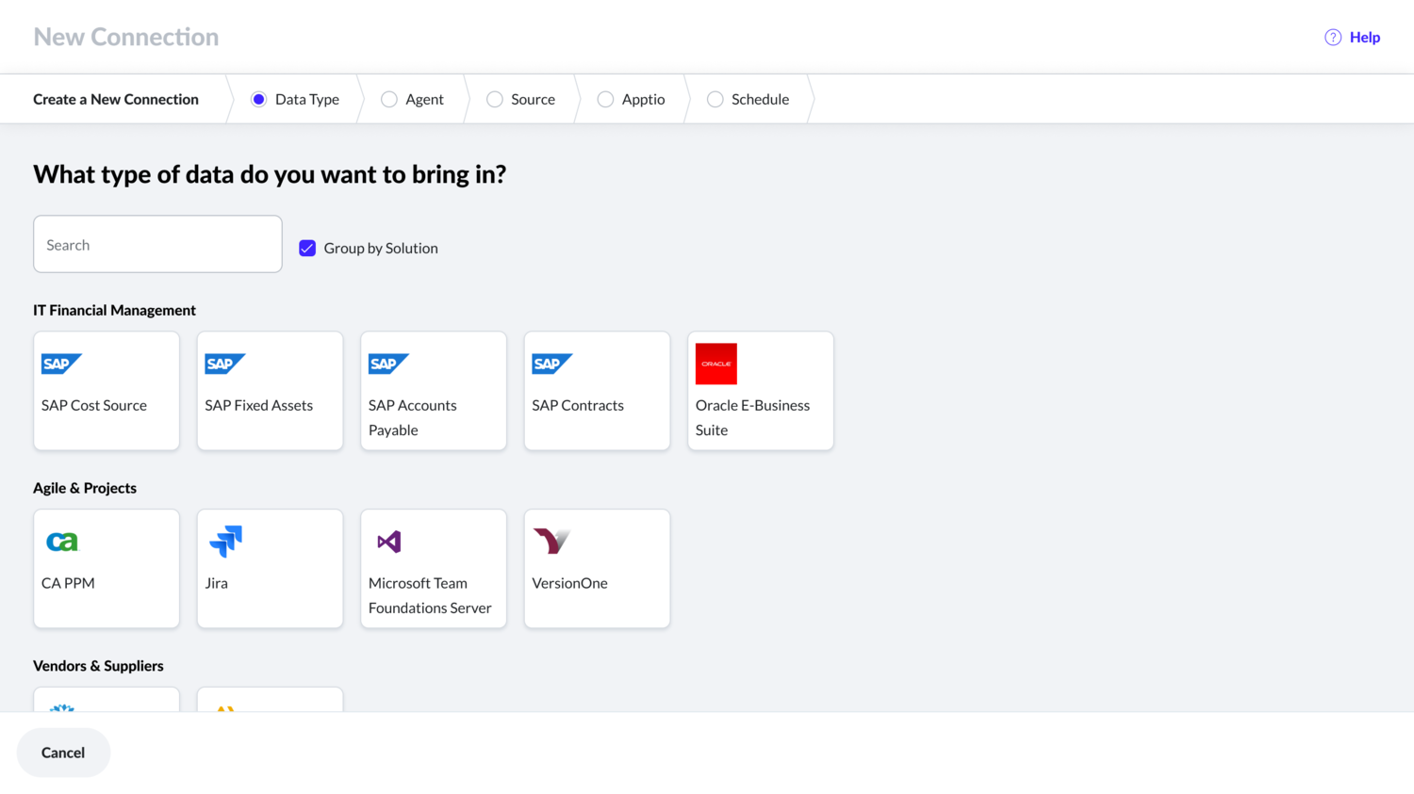Click the red Oracle logo icon
1414x794 pixels.
point(716,364)
